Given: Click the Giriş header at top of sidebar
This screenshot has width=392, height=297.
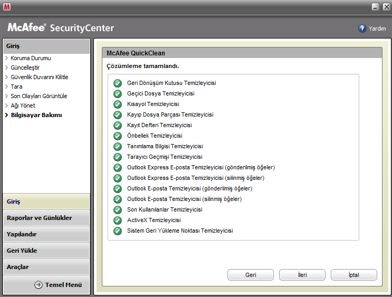Looking at the screenshot, I should [46, 46].
